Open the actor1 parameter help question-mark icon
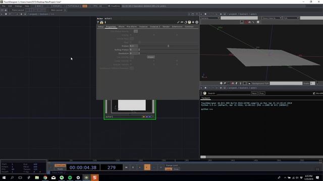 (98, 22)
